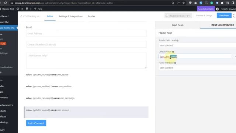Click the Name Attribute info icon
236x133 pixels.
[175, 63]
